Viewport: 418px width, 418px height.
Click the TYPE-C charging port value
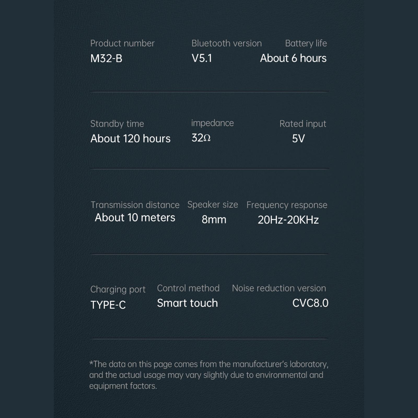(x=108, y=305)
